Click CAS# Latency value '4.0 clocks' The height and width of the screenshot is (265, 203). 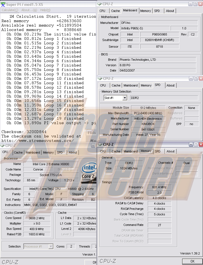159,198
